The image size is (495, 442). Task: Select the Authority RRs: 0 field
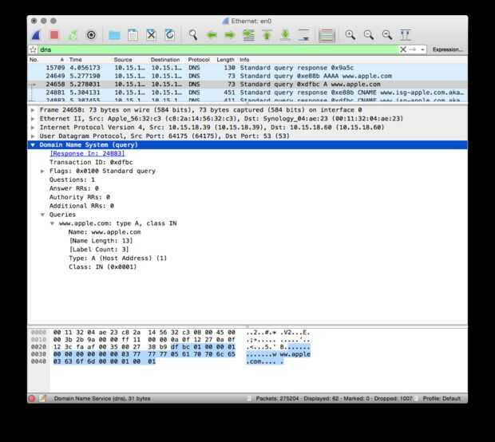[80, 197]
